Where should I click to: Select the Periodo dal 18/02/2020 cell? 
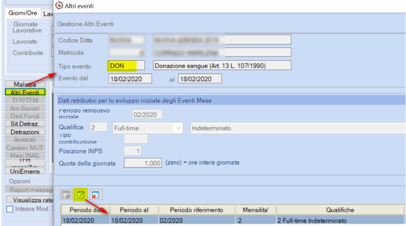pyautogui.click(x=85, y=220)
